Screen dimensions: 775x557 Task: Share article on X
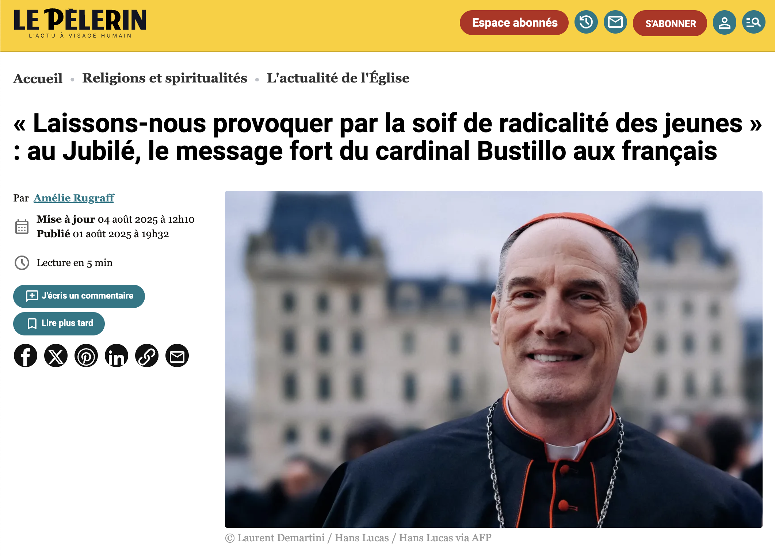tap(56, 356)
